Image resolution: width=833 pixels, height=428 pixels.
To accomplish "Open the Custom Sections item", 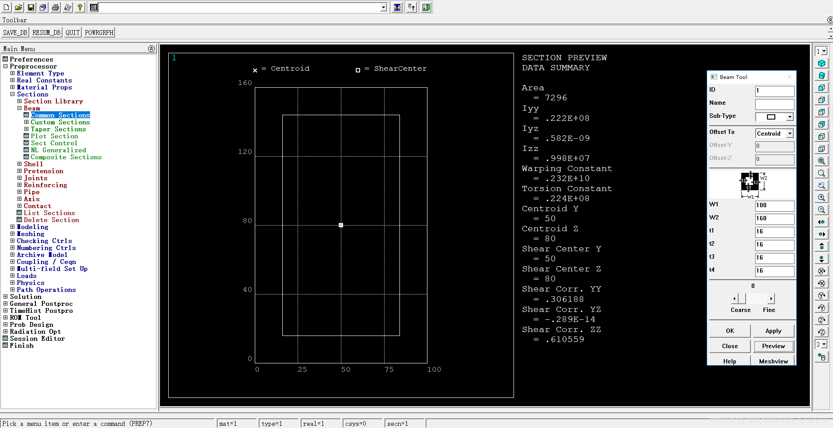I will click(60, 122).
